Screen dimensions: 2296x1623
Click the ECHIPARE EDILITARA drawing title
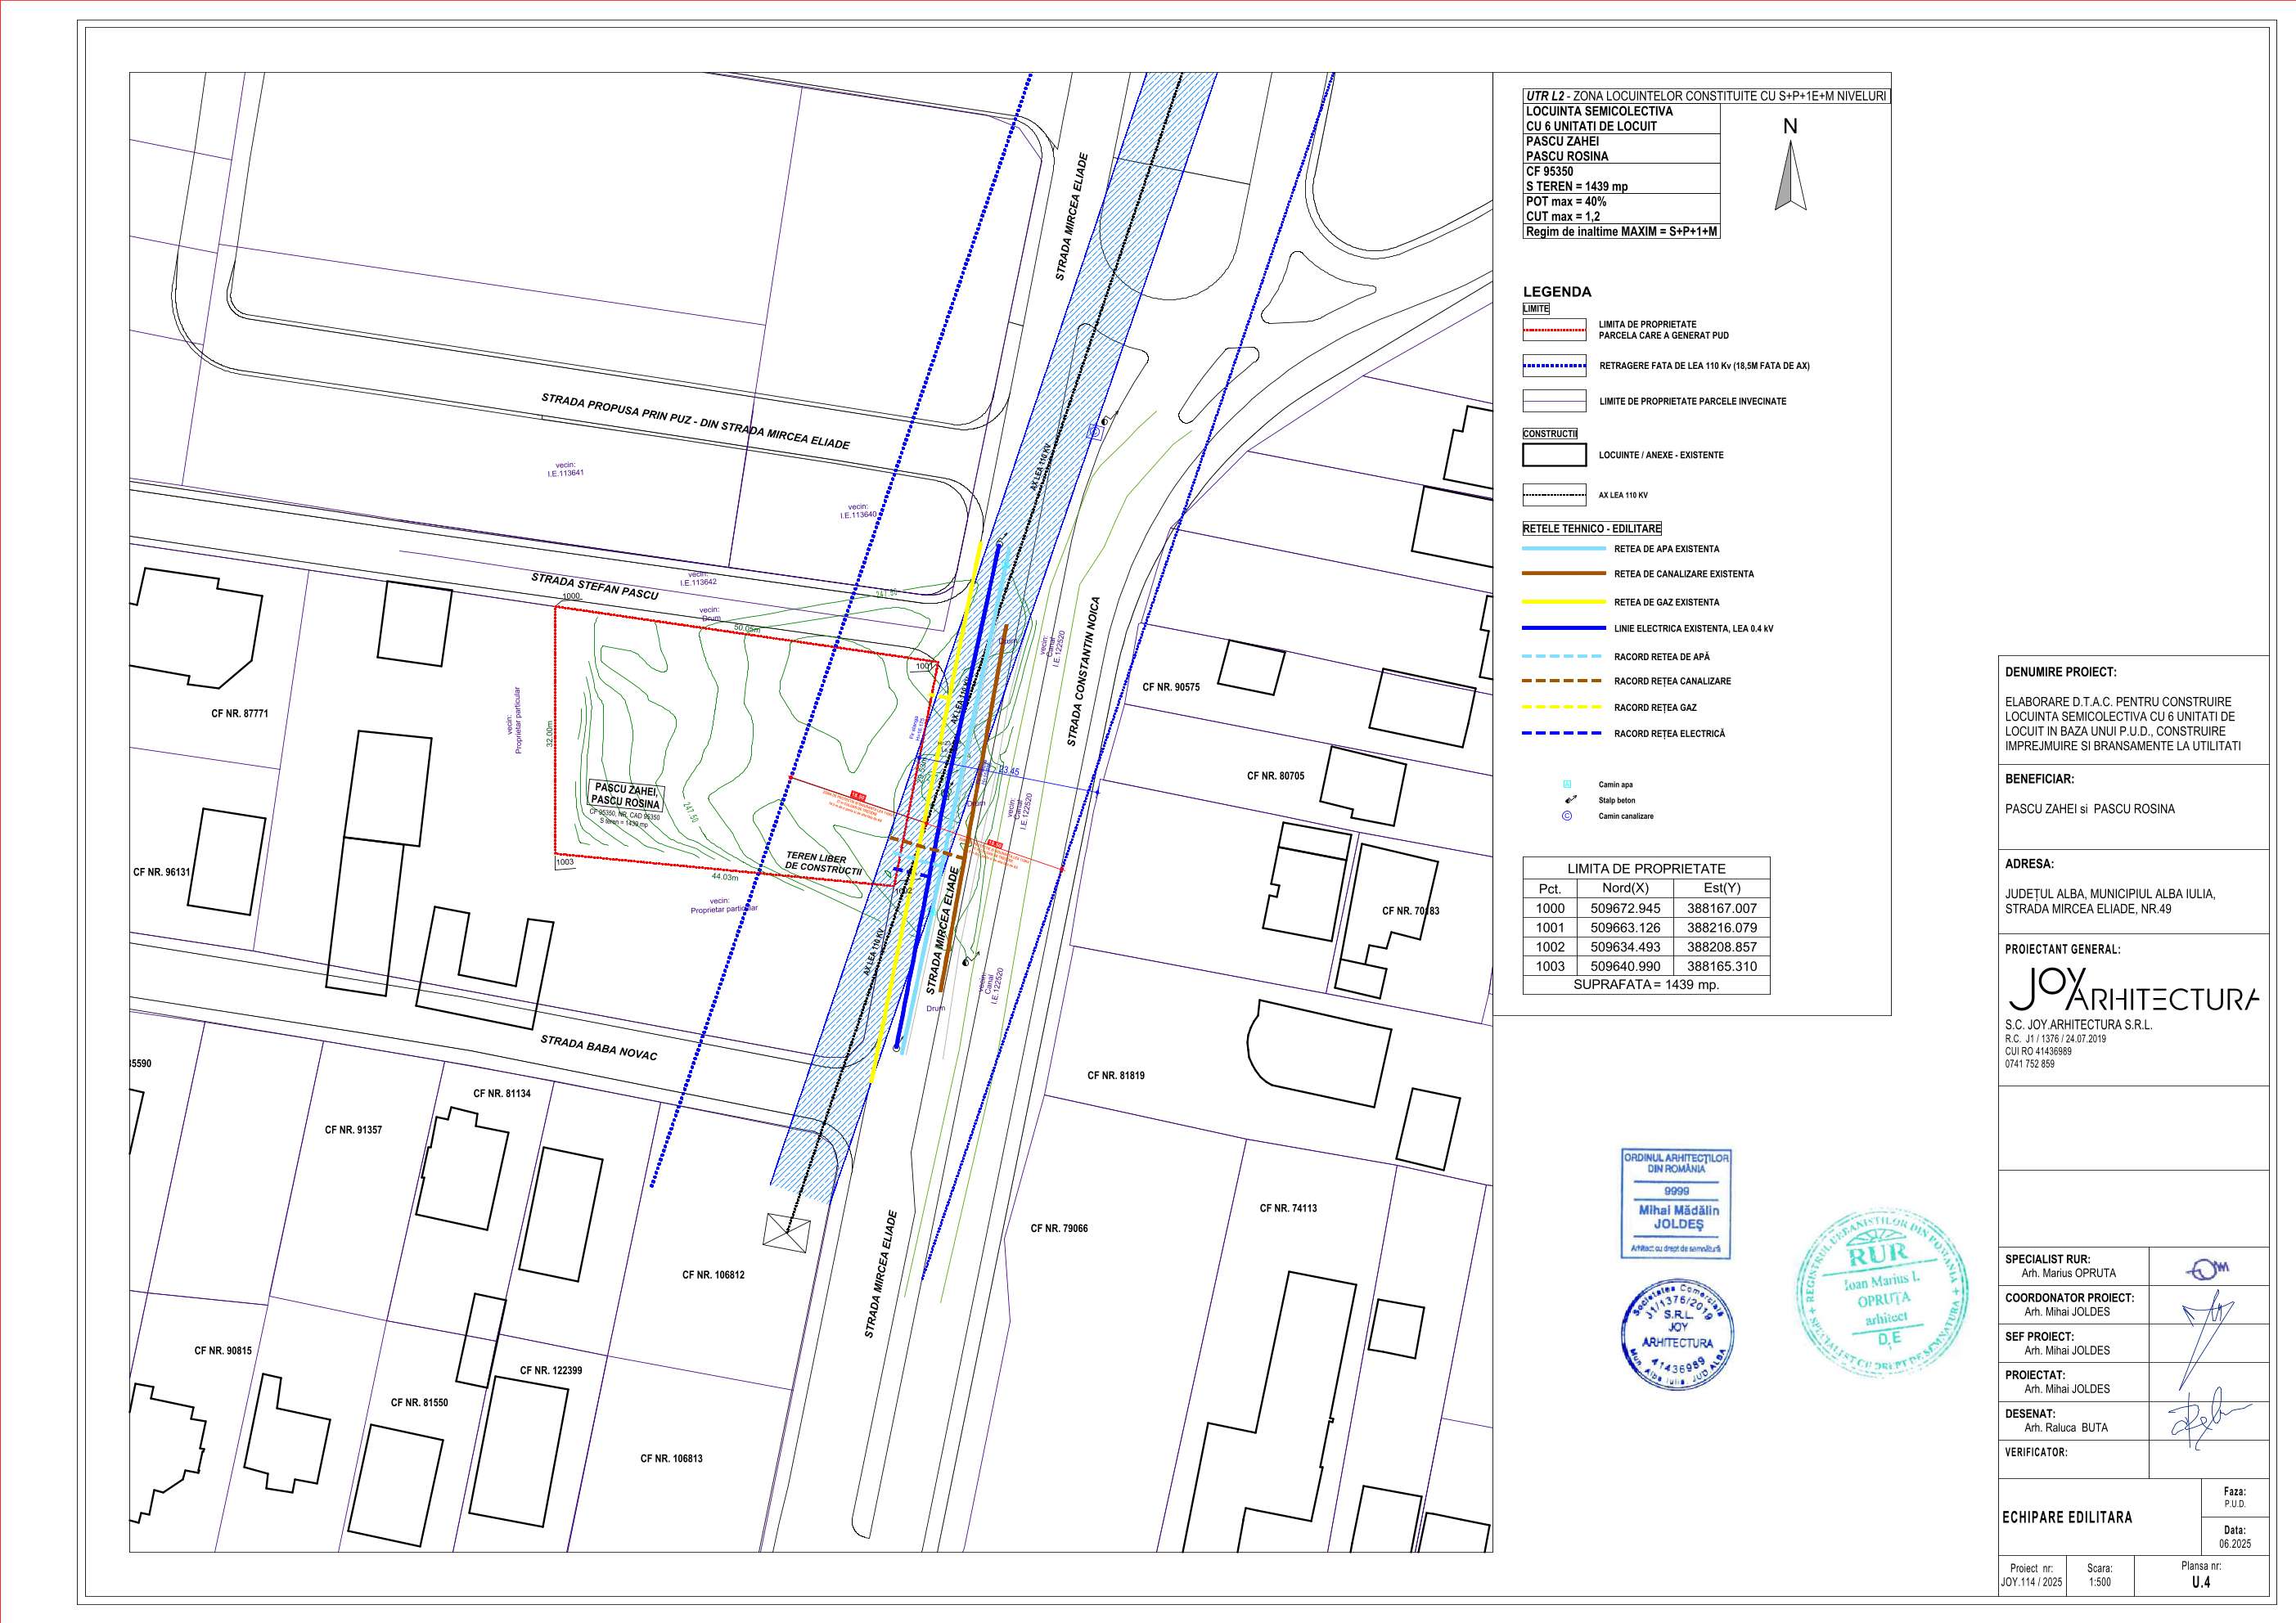pos(2067,1517)
